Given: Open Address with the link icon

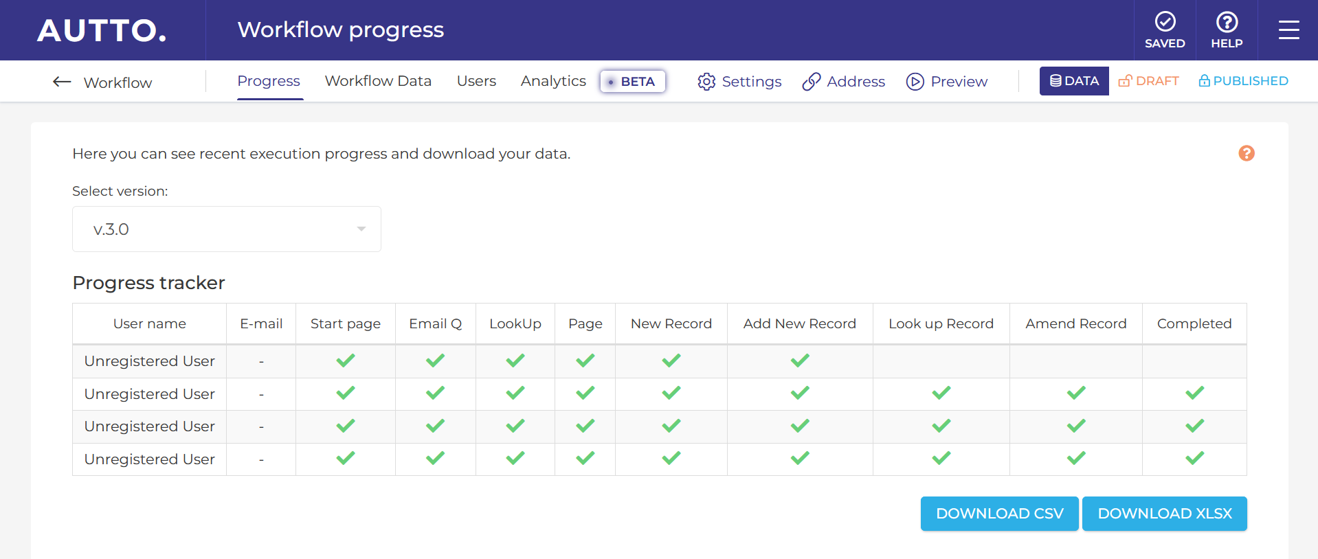Looking at the screenshot, I should (812, 82).
